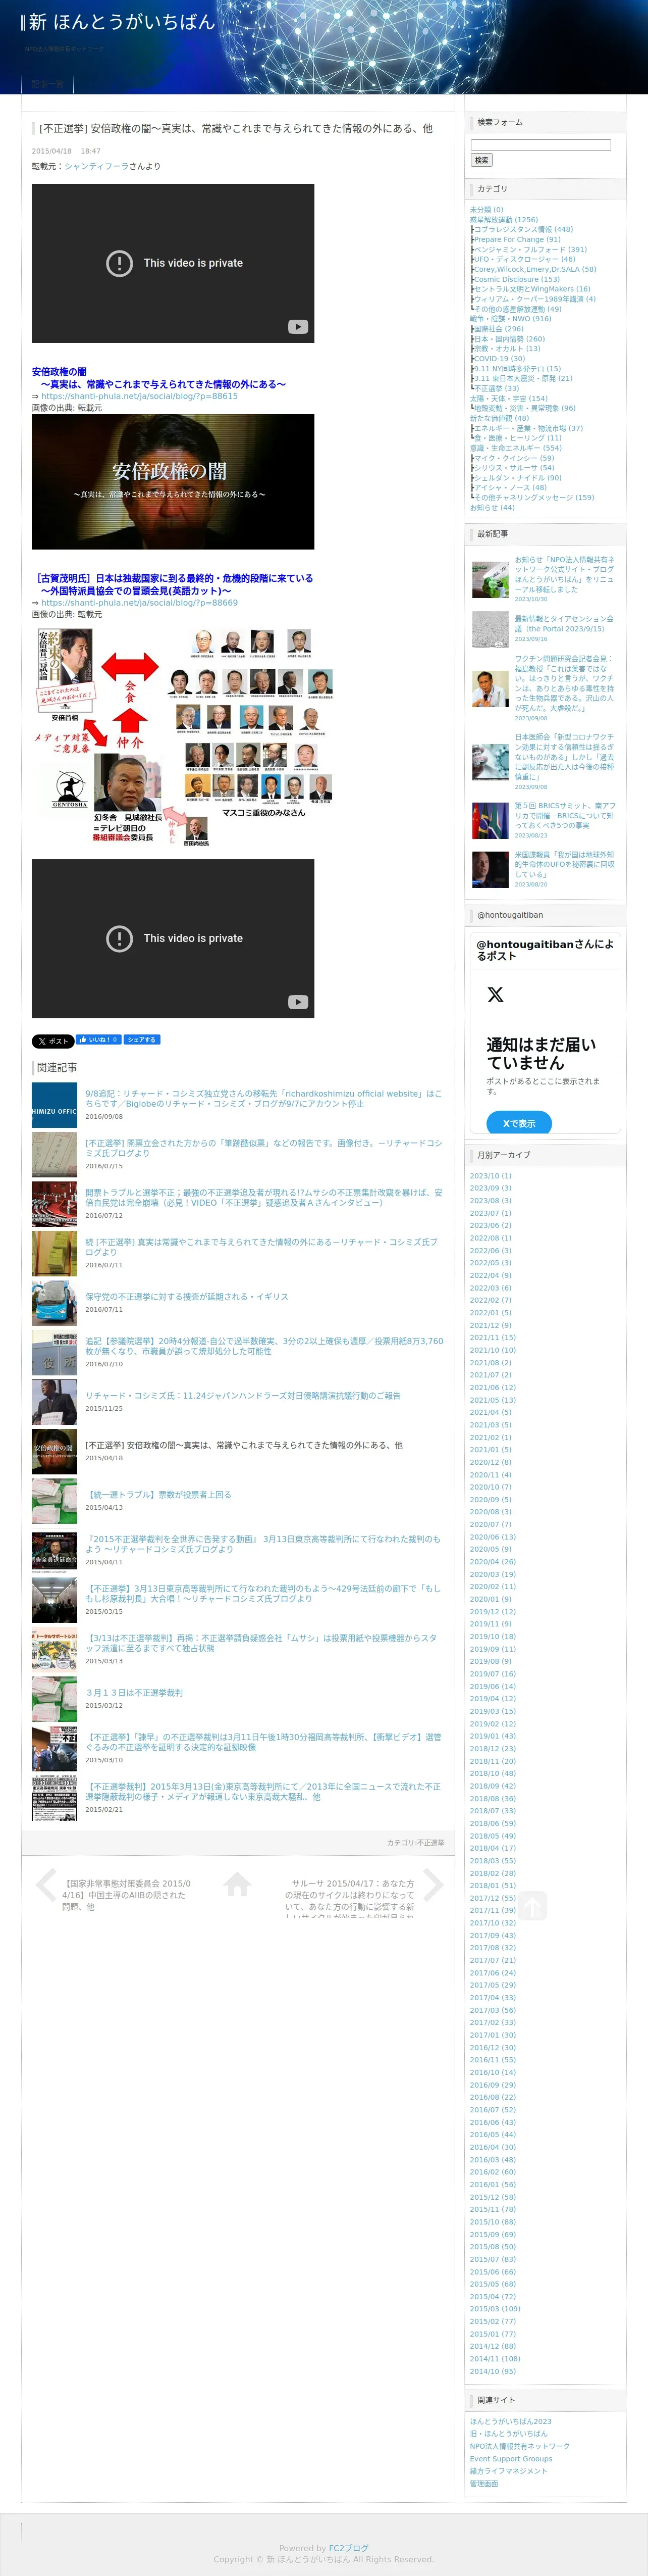Click the next-post right chevron arrow
648x2576 pixels.
tap(433, 1884)
